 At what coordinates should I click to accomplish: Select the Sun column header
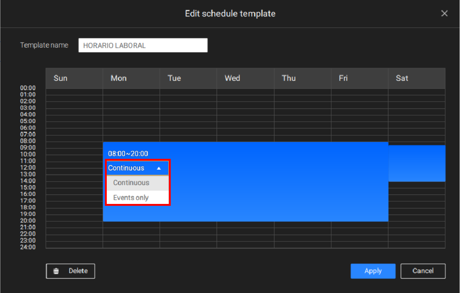74,78
